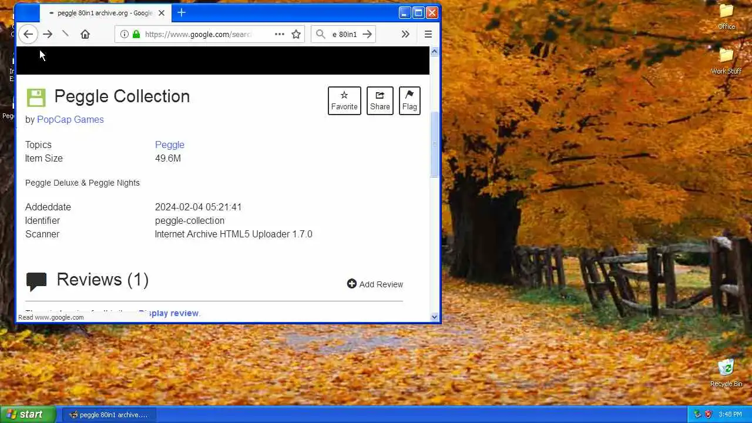Click Display review link
Image resolution: width=752 pixels, height=423 pixels.
[169, 313]
